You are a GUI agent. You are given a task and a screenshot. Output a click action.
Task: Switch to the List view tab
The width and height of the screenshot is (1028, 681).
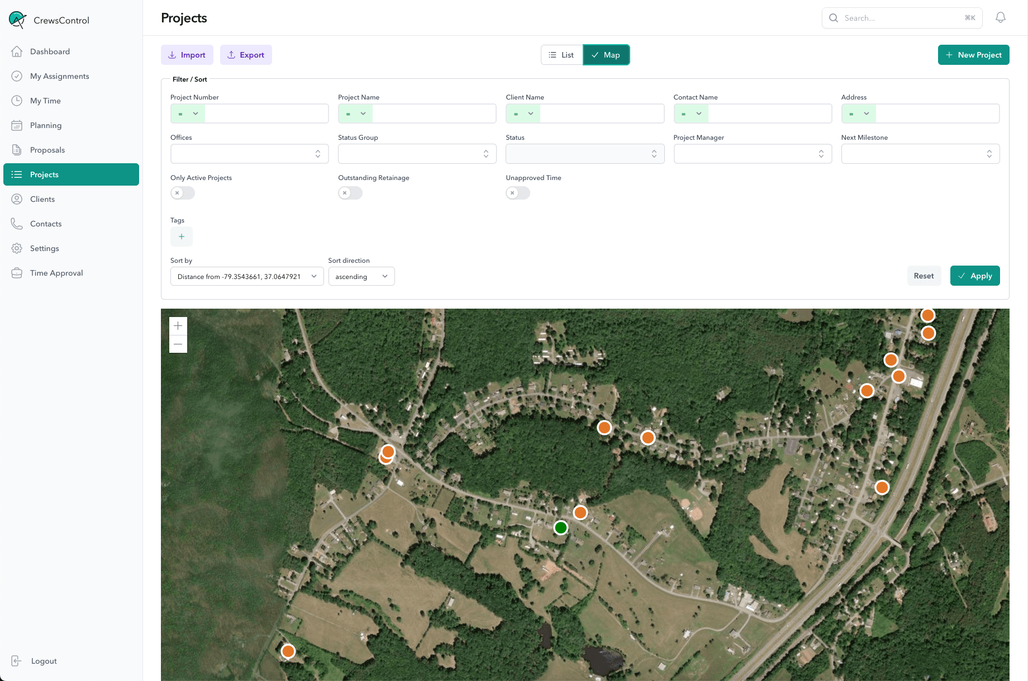[561, 55]
